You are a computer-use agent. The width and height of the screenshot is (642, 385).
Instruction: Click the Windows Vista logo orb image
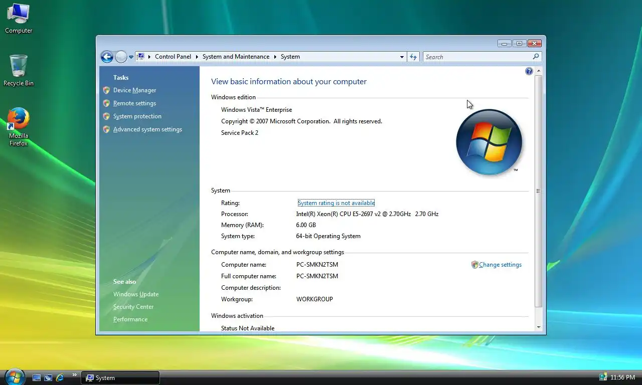point(489,142)
